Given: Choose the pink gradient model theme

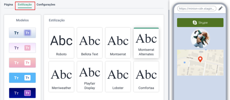Looking at the screenshot, I should (x=22, y=63).
